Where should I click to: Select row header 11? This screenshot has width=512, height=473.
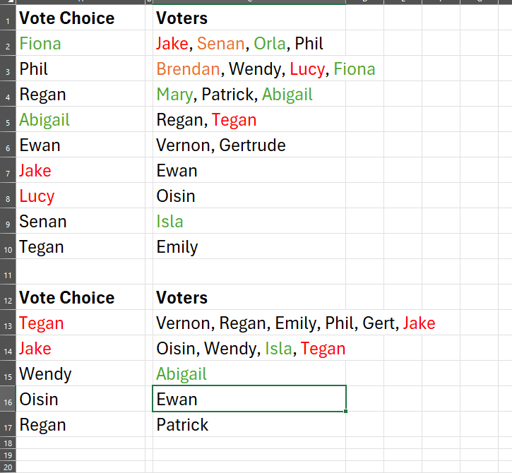click(8, 272)
